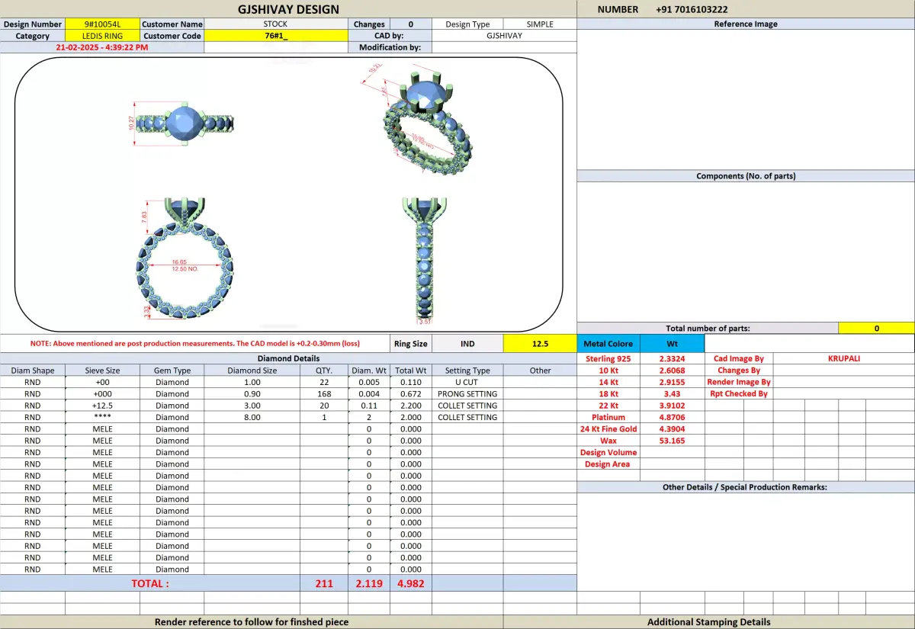Viewport: 915px width, 629px height.
Task: Select the diamond weight 0.11 cell
Action: pos(369,406)
